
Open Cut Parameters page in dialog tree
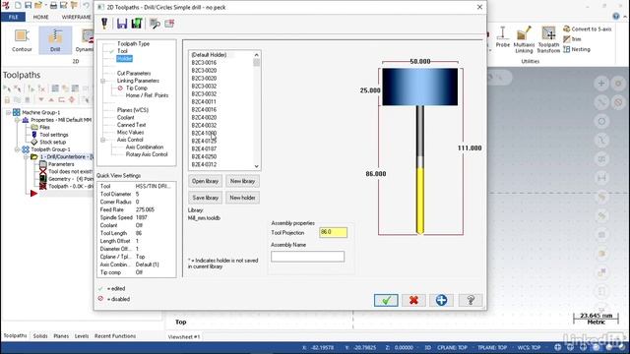[134, 74]
